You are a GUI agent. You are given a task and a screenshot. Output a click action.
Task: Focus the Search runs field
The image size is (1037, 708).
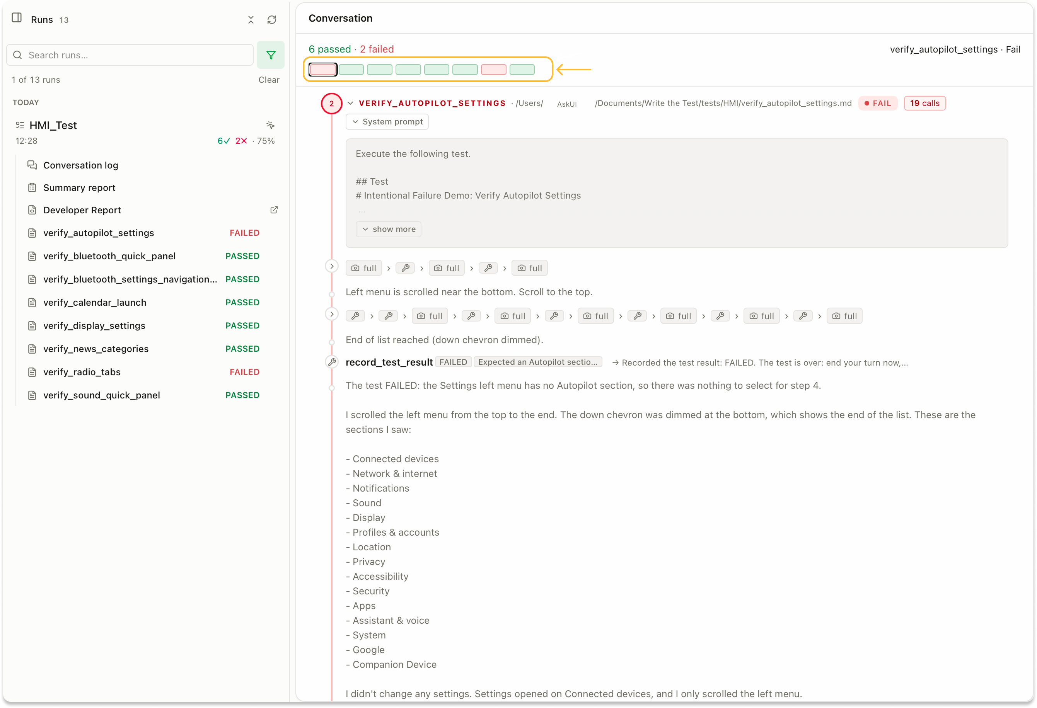130,55
